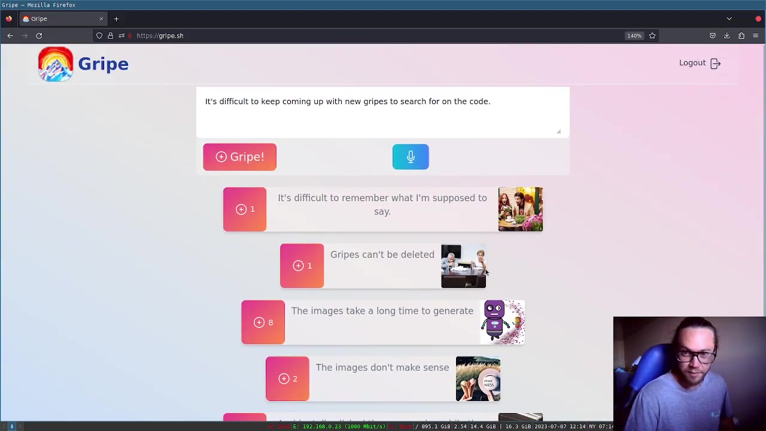Focus the gripe text area
This screenshot has width=766, height=431.
383,112
